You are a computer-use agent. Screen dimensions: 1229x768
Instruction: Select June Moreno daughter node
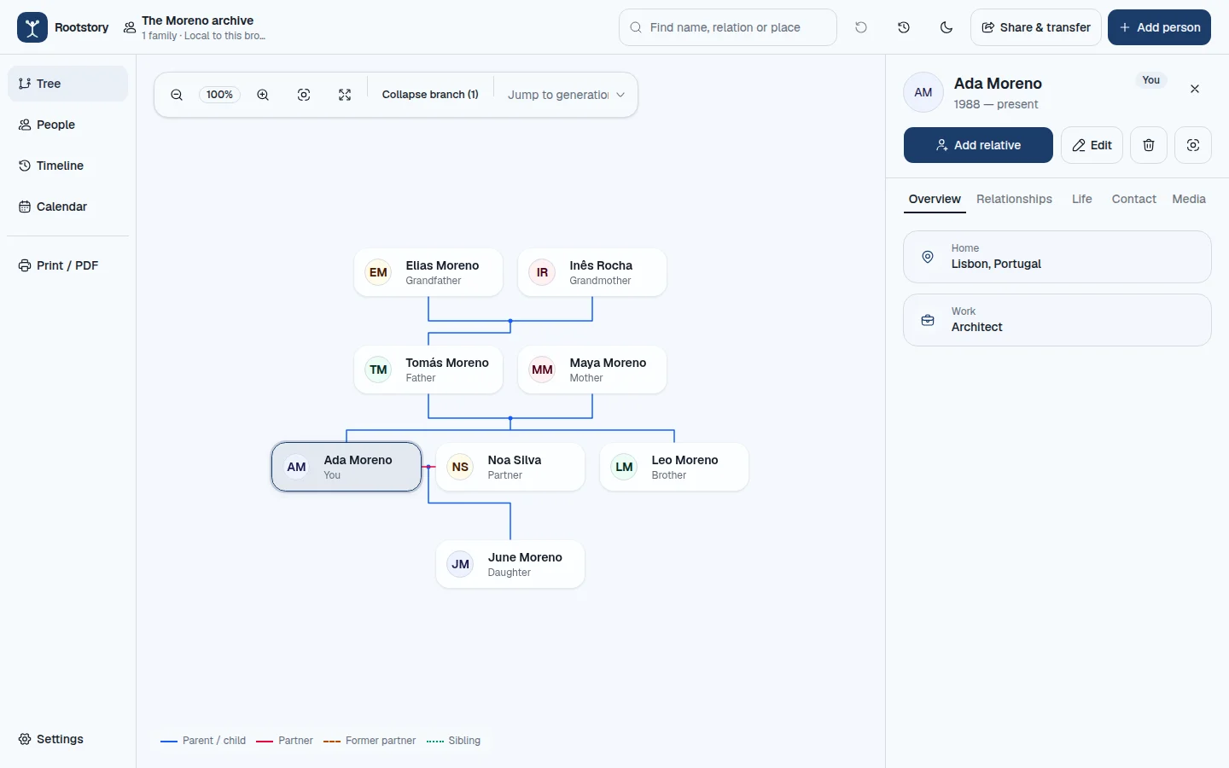point(510,564)
